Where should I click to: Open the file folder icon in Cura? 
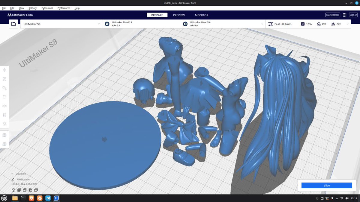[13, 24]
